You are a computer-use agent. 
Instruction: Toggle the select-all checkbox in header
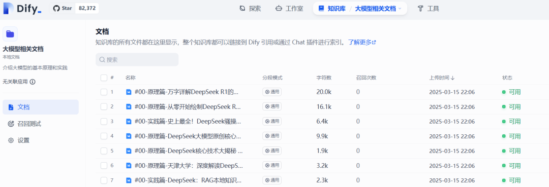104,78
